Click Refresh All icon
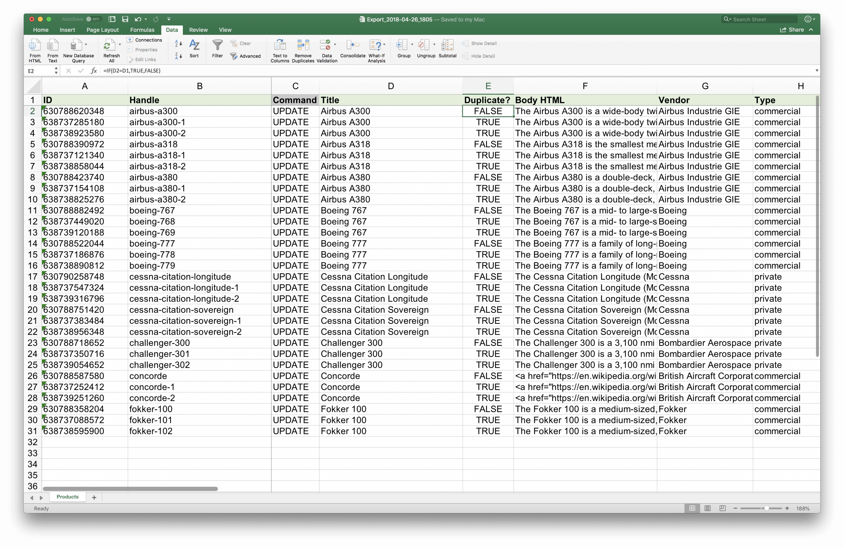The image size is (844, 547). pyautogui.click(x=109, y=45)
